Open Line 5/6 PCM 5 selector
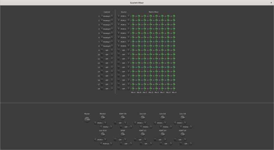 pos(160,123)
